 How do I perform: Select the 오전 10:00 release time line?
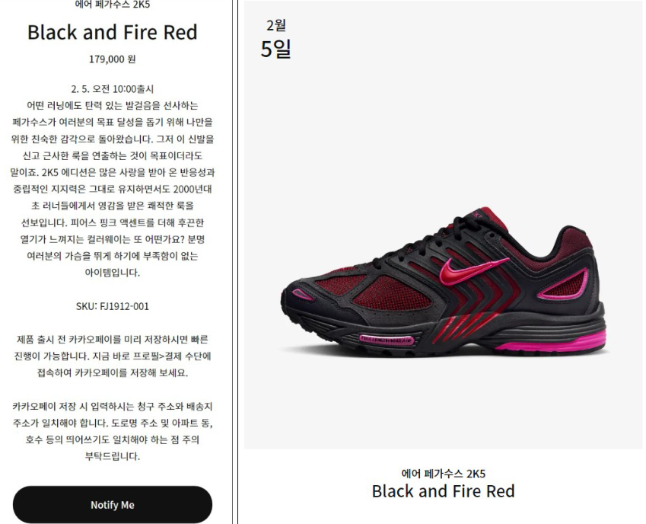[x=113, y=89]
